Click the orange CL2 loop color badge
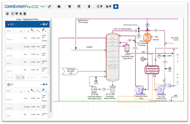190x124 pixels. (x=8, y=85)
